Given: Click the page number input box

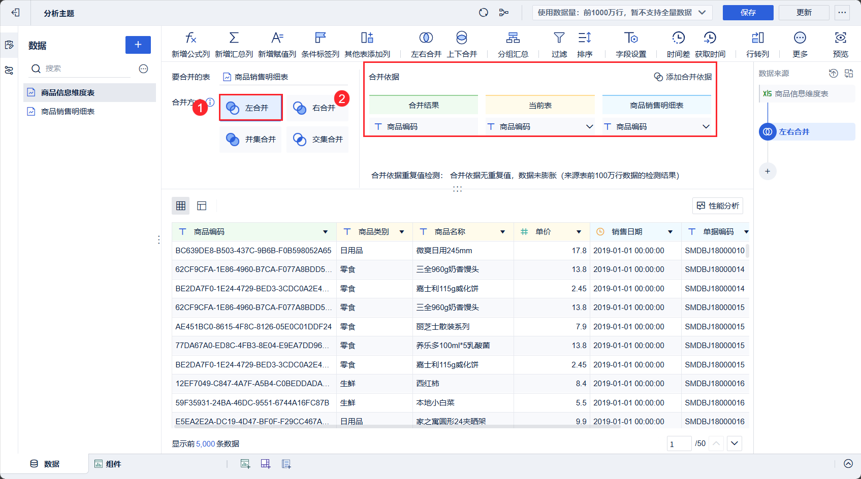Looking at the screenshot, I should click(679, 443).
